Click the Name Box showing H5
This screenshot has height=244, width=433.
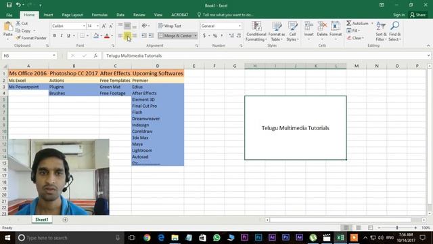[x=29, y=56]
